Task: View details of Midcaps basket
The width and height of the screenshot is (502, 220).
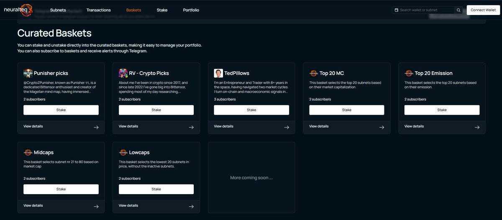Action: coord(33,205)
